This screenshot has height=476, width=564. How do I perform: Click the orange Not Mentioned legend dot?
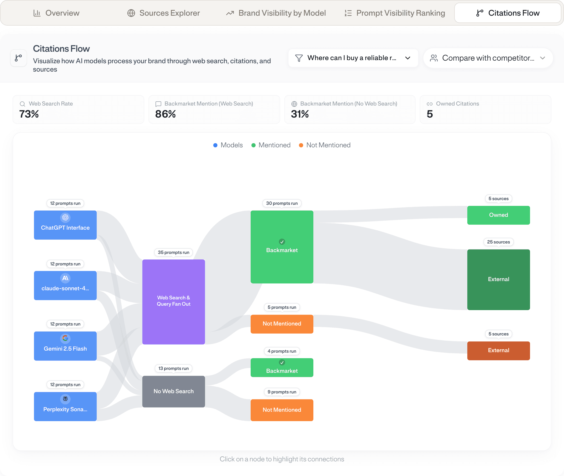pos(301,146)
